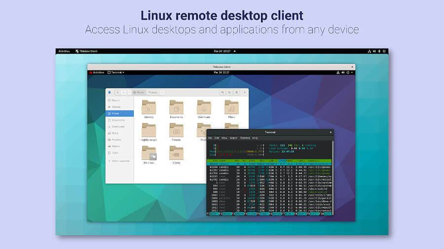
Task: Open the Terminal Edit menu
Action: [x=217, y=138]
